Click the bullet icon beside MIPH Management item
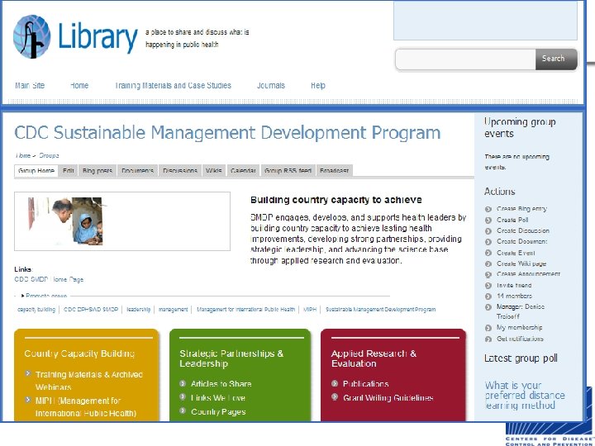This screenshot has height=446, width=595. click(x=28, y=400)
